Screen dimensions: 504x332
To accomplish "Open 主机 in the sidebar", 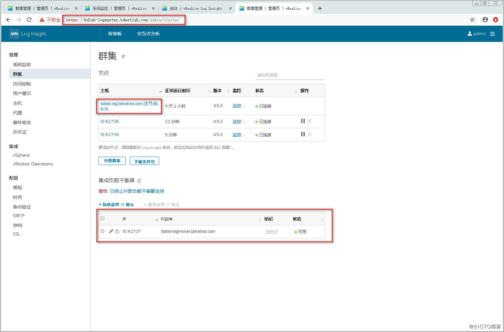I will click(x=17, y=103).
